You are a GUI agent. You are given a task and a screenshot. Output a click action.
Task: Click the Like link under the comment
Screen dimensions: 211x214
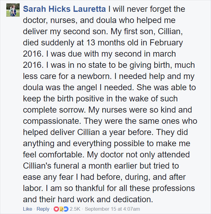pos(27,209)
